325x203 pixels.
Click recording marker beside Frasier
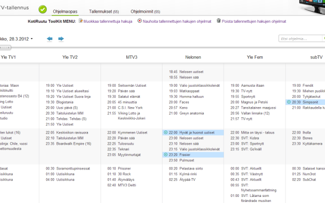coord(166,154)
